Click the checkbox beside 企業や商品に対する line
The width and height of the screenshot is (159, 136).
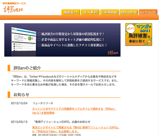[x=39, y=40]
